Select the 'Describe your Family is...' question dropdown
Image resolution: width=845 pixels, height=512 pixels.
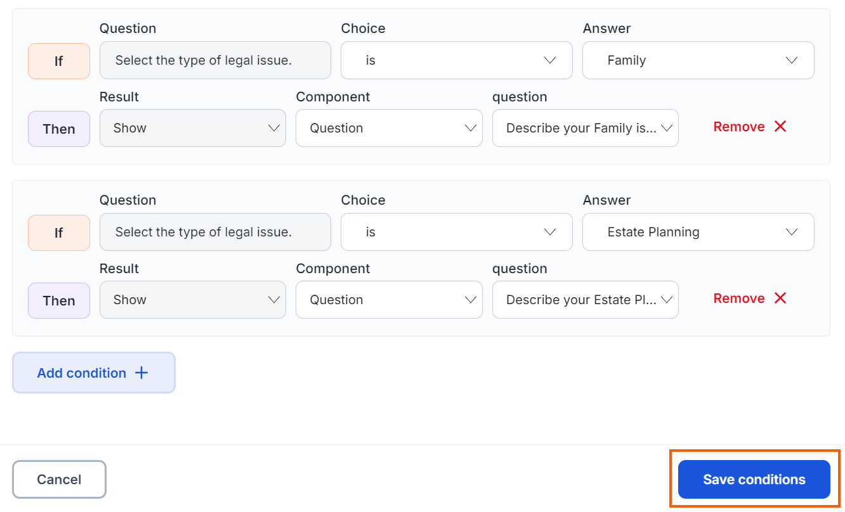tap(586, 128)
